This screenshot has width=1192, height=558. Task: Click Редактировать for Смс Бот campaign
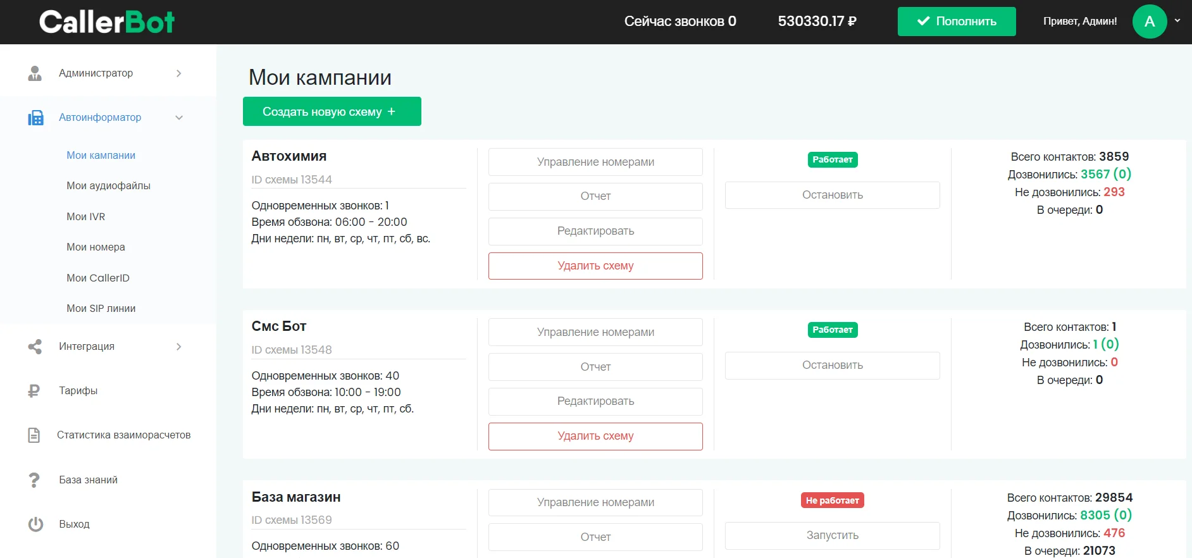[x=595, y=401]
